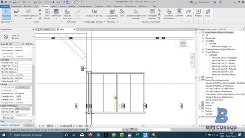
Task: Expand the Famílias node in project browser
Action: [x=199, y=106]
